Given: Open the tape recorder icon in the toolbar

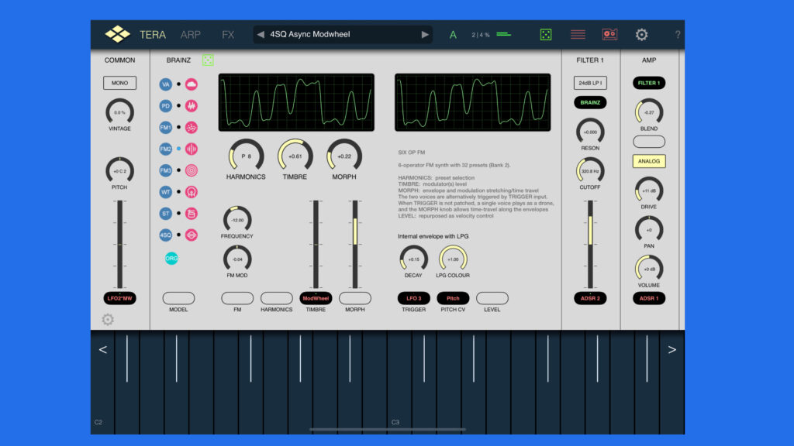Looking at the screenshot, I should 609,34.
